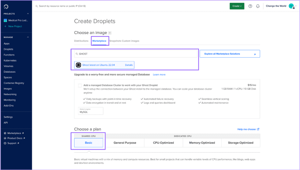Open the notifications bell icon
Viewport: 300px width, 170px height.
(x=258, y=6)
